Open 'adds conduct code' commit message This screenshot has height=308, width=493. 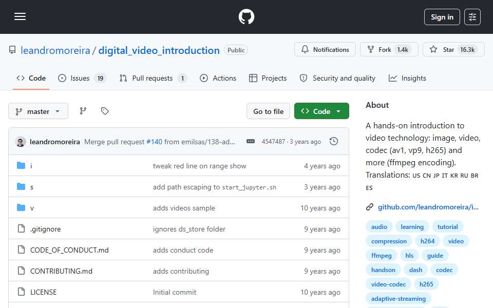pyautogui.click(x=183, y=250)
